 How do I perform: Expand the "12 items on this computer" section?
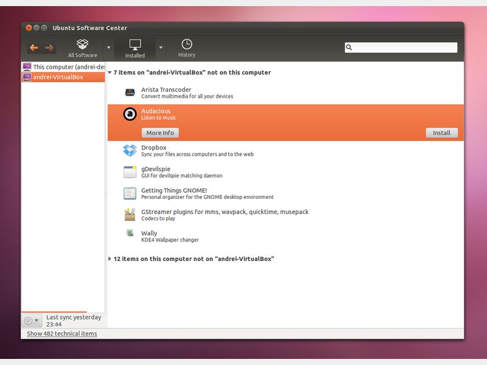[x=110, y=259]
